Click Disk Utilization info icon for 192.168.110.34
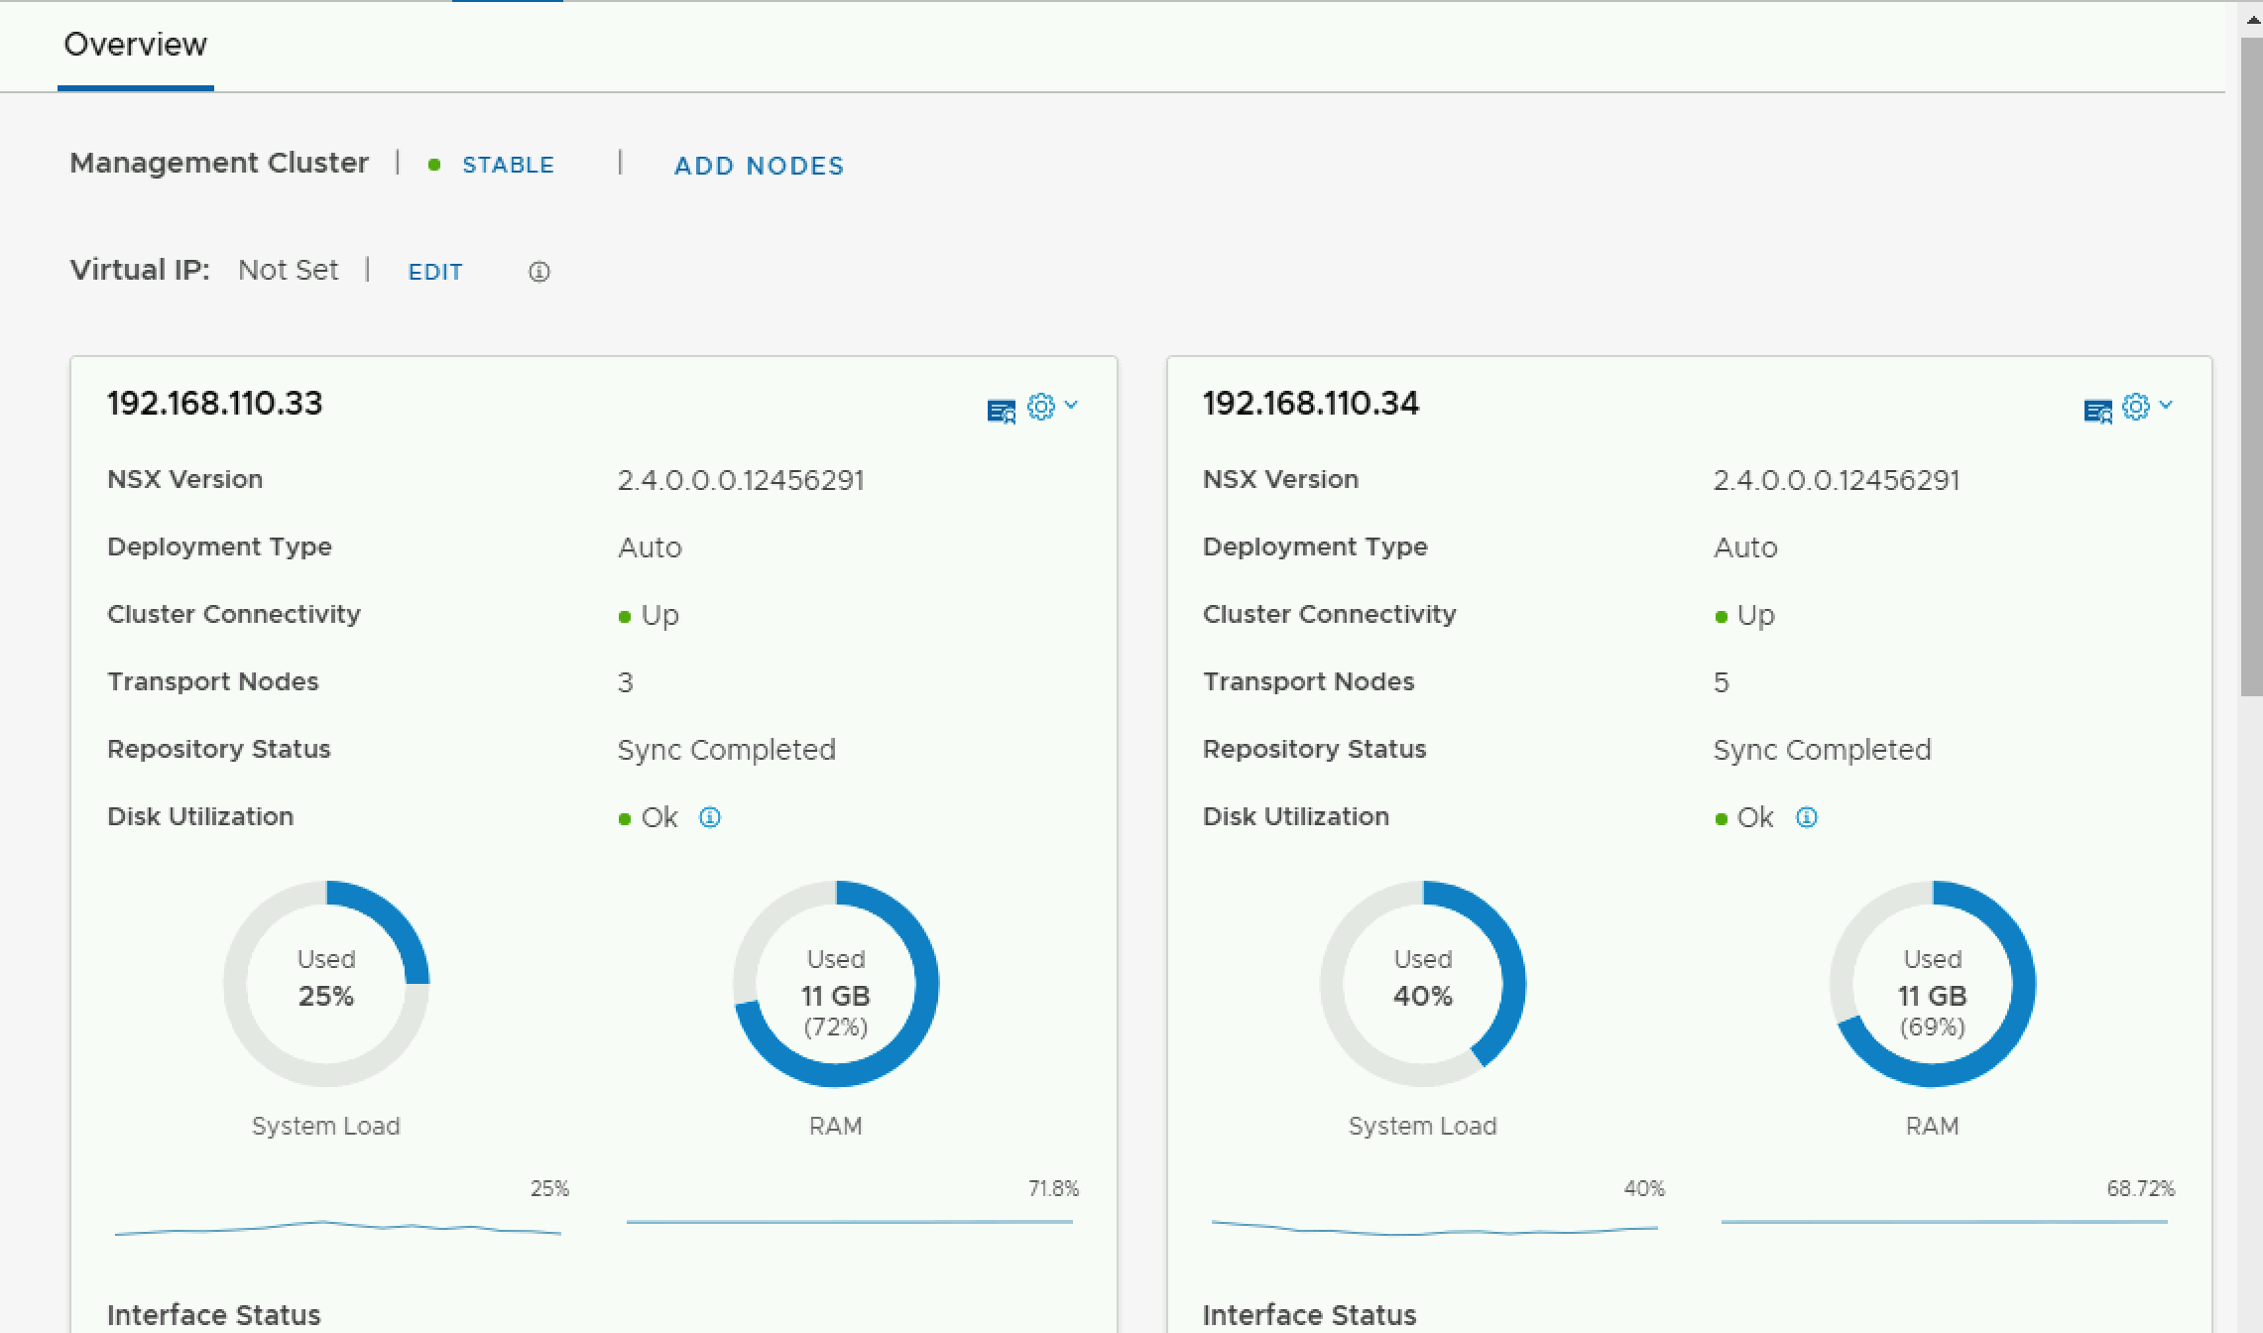The height and width of the screenshot is (1333, 2263). 1807,817
